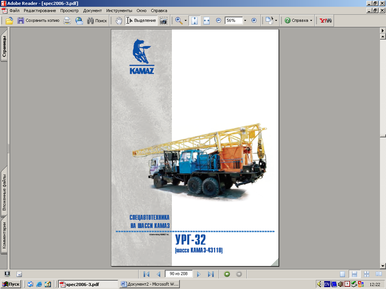Click the vertical scrollbar up arrow
386x289 pixels.
click(x=383, y=37)
